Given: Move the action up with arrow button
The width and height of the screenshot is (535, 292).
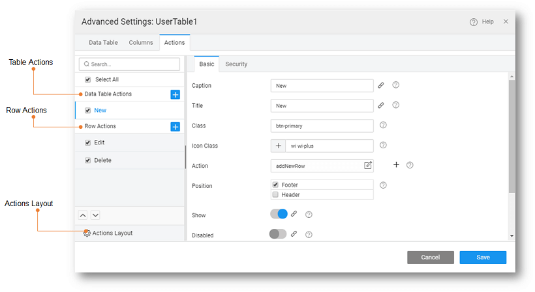Looking at the screenshot, I should (x=83, y=215).
